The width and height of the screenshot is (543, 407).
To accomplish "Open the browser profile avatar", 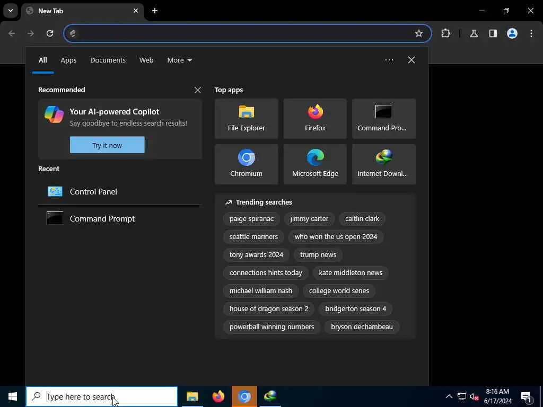I will (x=512, y=33).
